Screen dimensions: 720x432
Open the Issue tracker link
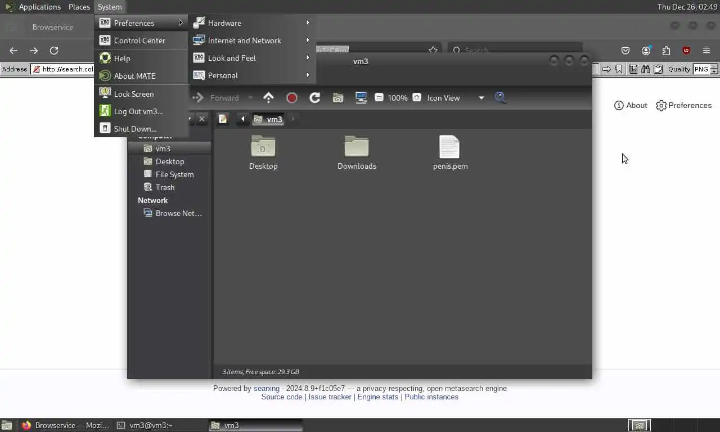pyautogui.click(x=330, y=397)
